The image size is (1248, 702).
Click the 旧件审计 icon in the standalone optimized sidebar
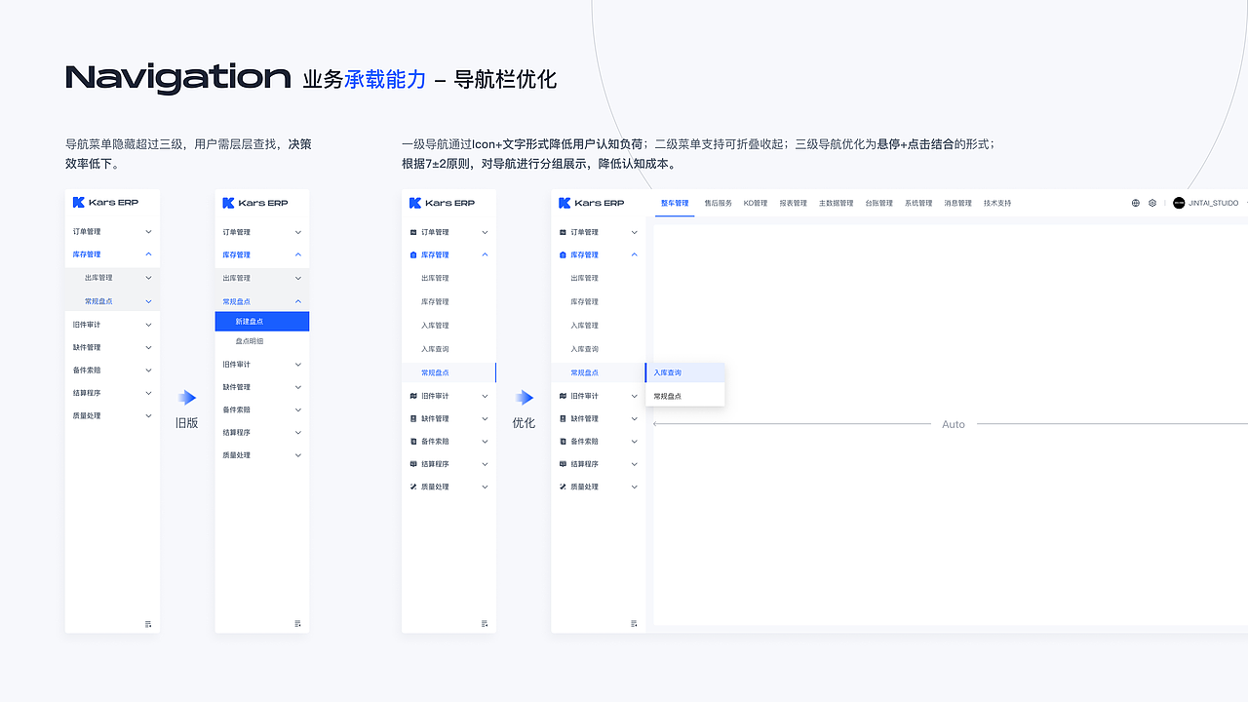click(x=413, y=396)
